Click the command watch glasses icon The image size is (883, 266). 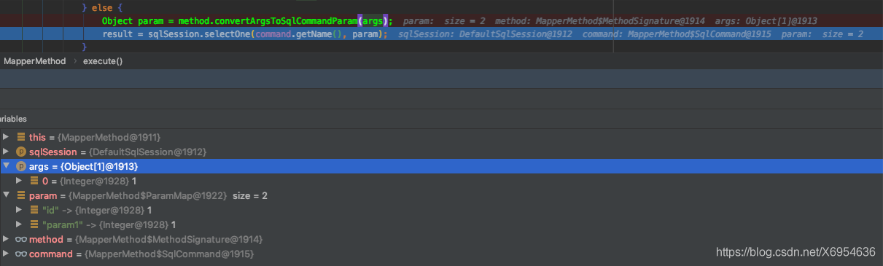tap(21, 254)
